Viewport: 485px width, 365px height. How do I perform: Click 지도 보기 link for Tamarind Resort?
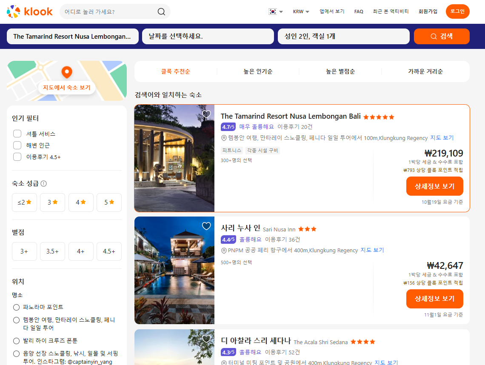442,138
